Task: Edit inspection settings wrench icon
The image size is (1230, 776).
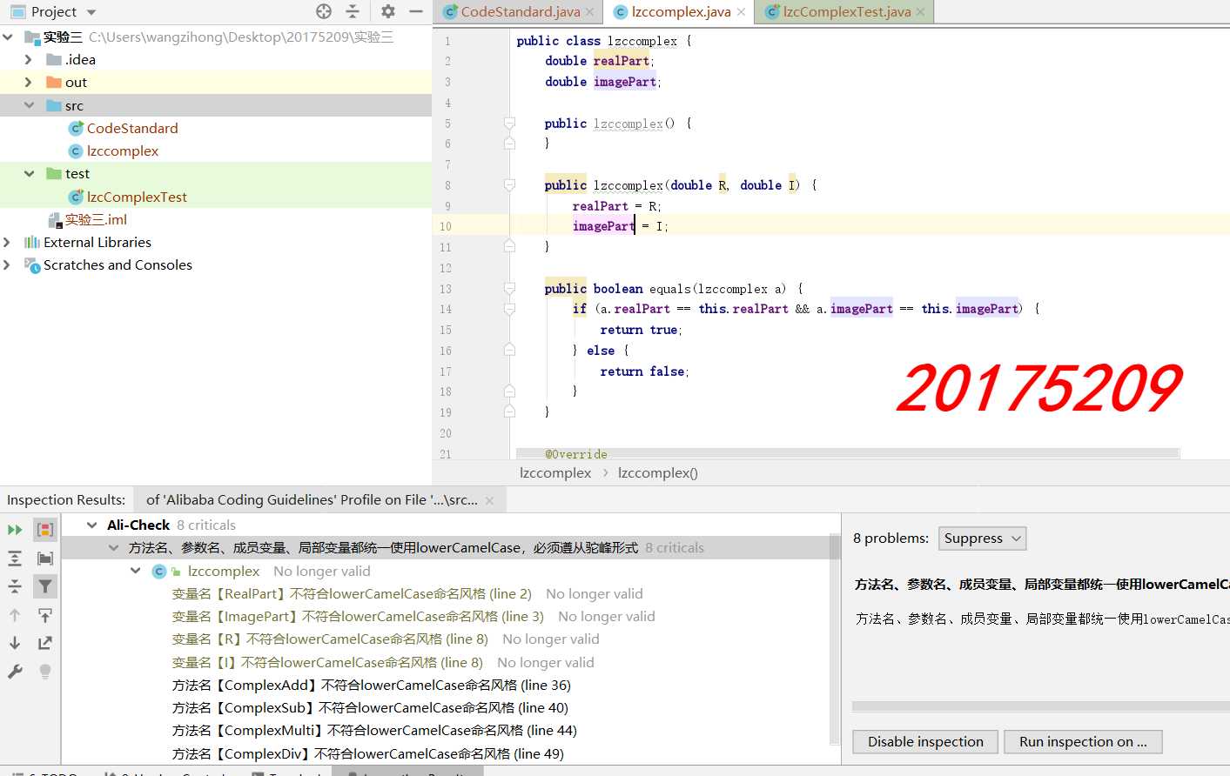Action: coord(15,672)
